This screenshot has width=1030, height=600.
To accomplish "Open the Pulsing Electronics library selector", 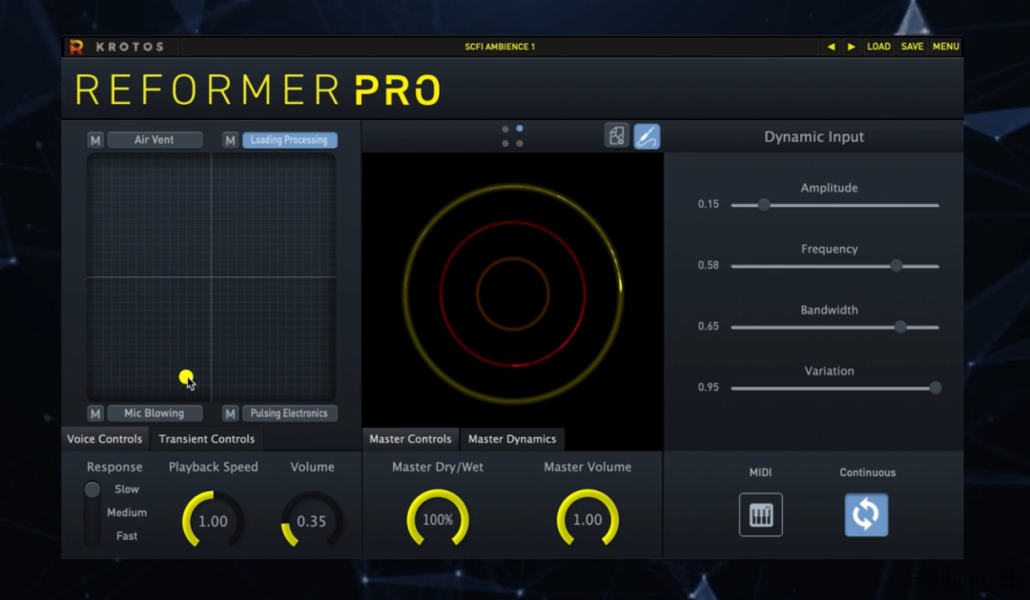I will 290,413.
